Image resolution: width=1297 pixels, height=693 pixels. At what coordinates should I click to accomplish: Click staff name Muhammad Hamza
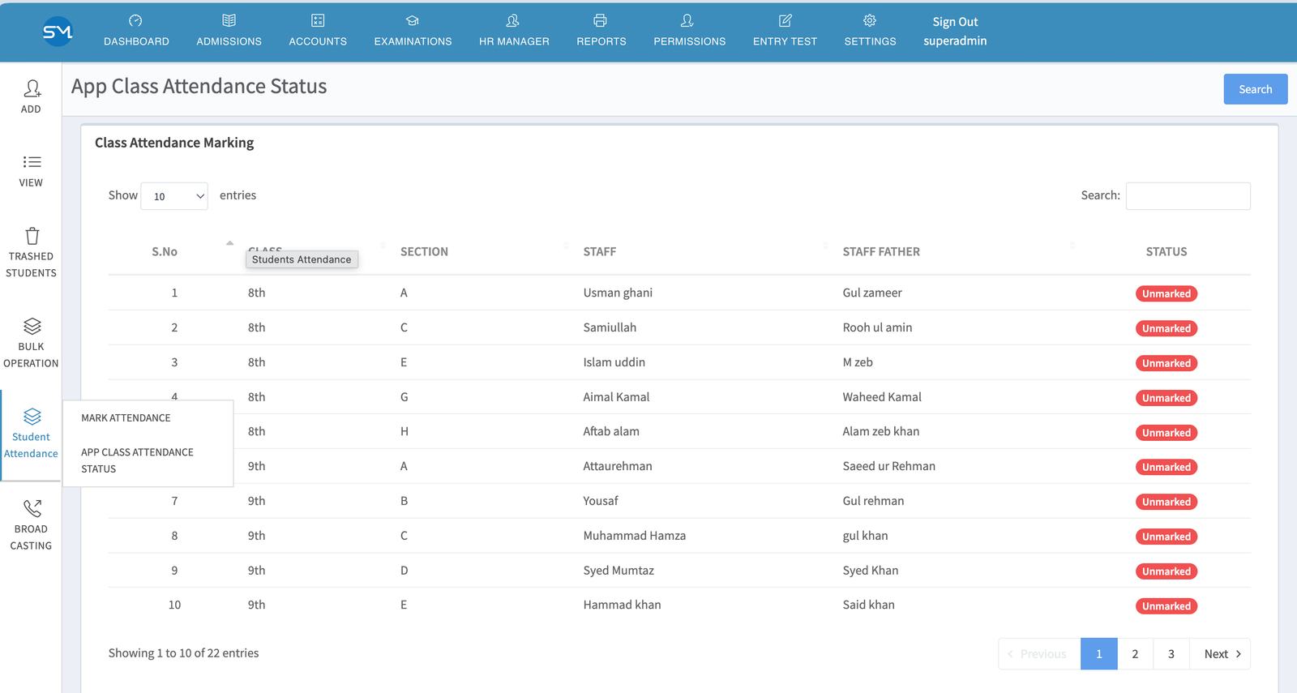point(635,536)
